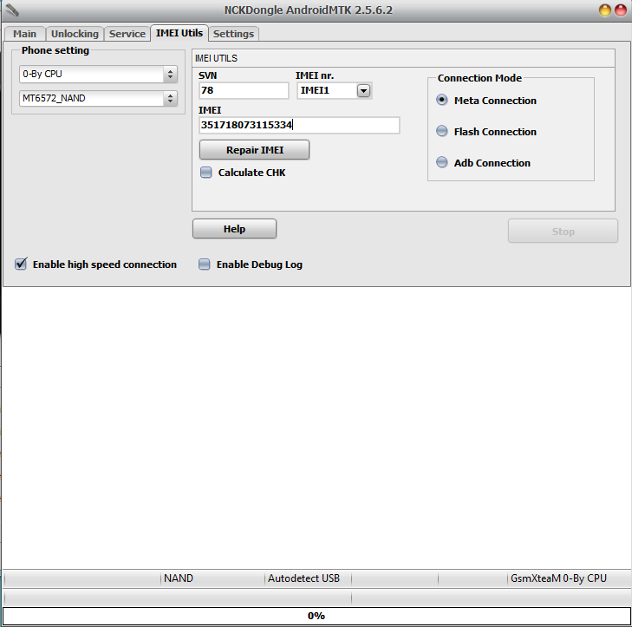The image size is (632, 627).
Task: Click the SVN input field
Action: [244, 90]
